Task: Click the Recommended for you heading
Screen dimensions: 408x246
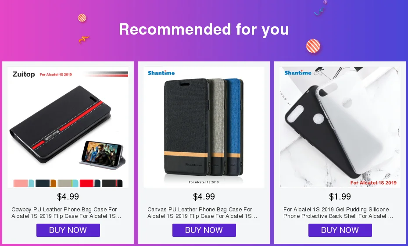Action: 204,29
